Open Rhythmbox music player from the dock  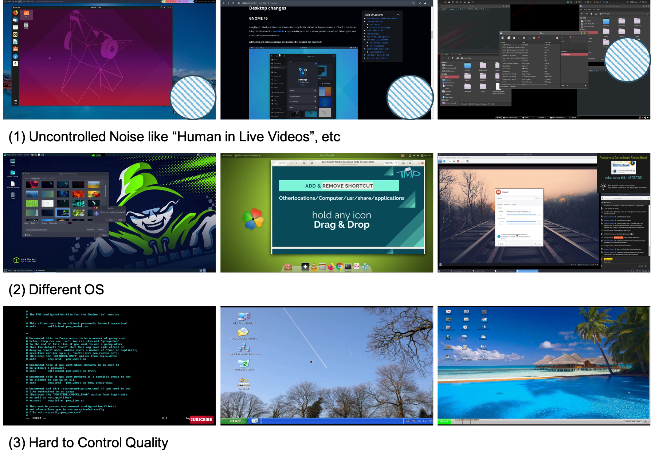[x=15, y=34]
